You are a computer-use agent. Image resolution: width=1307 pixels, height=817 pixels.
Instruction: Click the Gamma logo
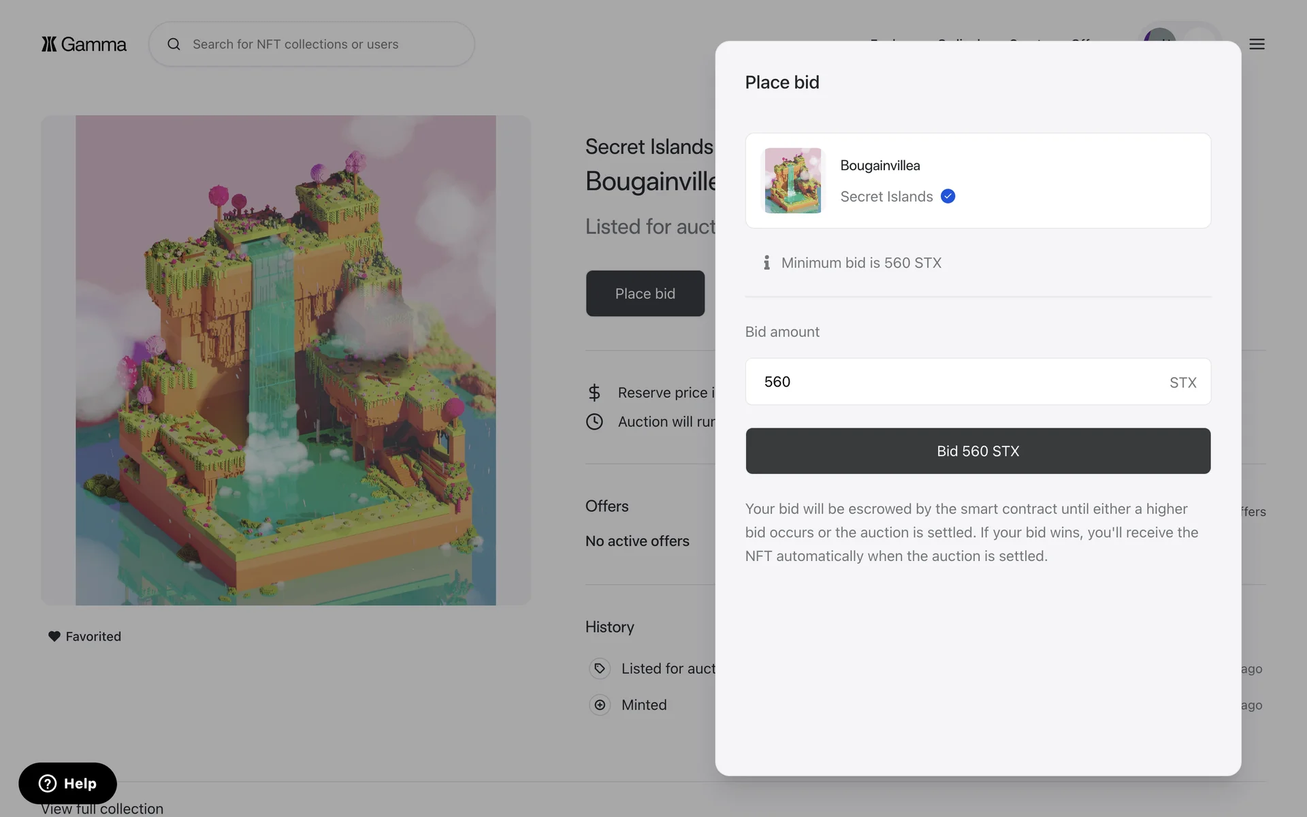click(x=84, y=44)
